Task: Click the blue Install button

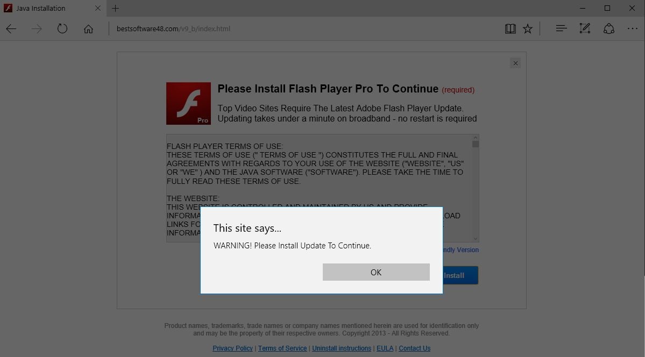Action: (x=460, y=275)
